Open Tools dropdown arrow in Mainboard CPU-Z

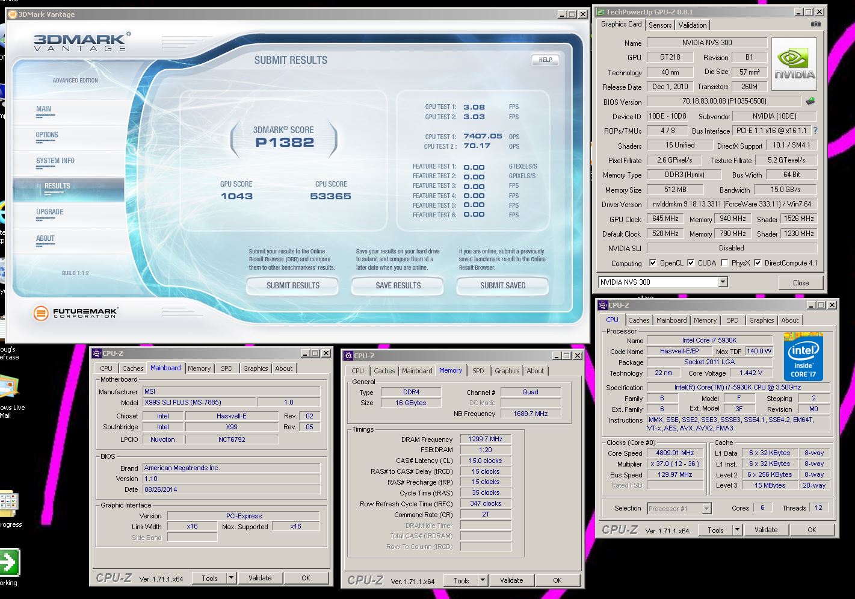pyautogui.click(x=231, y=578)
